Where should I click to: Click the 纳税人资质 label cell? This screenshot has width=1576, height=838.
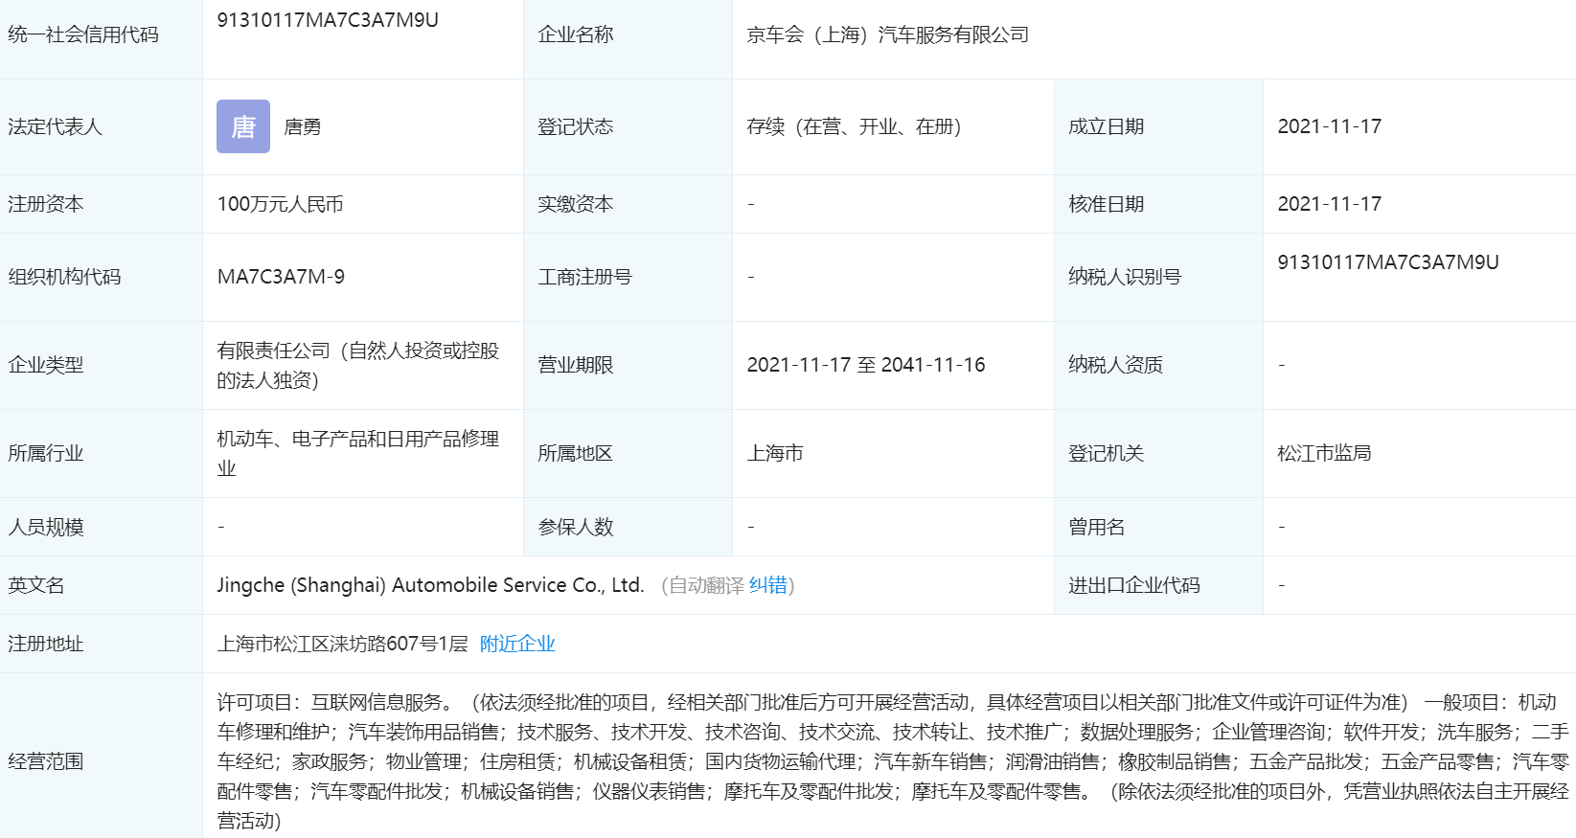[1159, 365]
